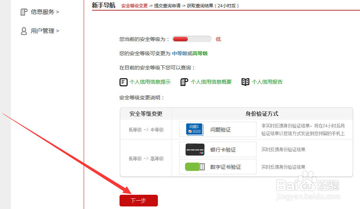The height and width of the screenshot is (209, 360).
Task: Click the 安全等级变更 step in the navigation
Action: 134,6
